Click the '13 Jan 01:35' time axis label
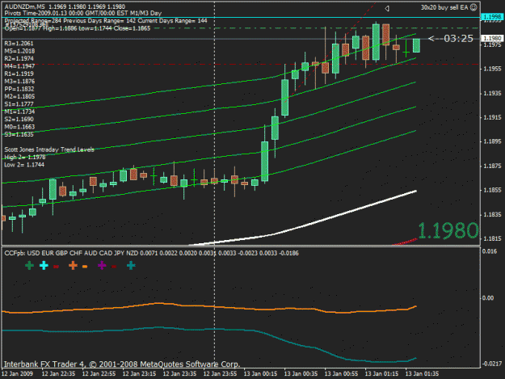This screenshot has width=505, height=379. point(422,374)
